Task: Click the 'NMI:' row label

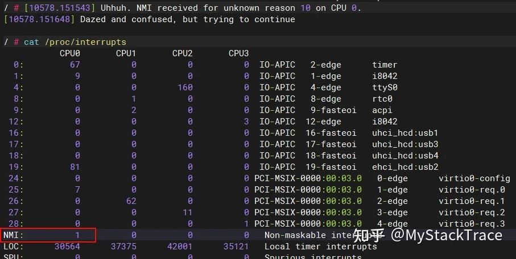Action: [x=14, y=235]
